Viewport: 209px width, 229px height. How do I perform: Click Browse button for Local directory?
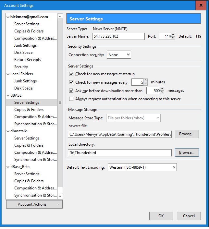click(x=187, y=152)
